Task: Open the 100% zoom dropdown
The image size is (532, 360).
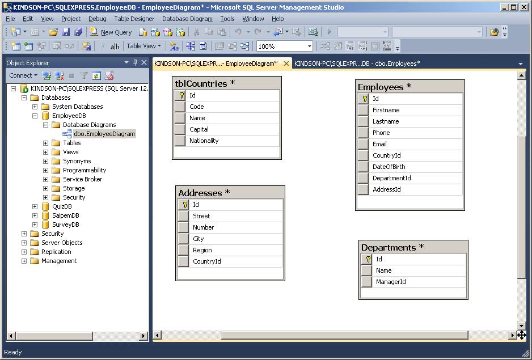Action: pyautogui.click(x=310, y=46)
